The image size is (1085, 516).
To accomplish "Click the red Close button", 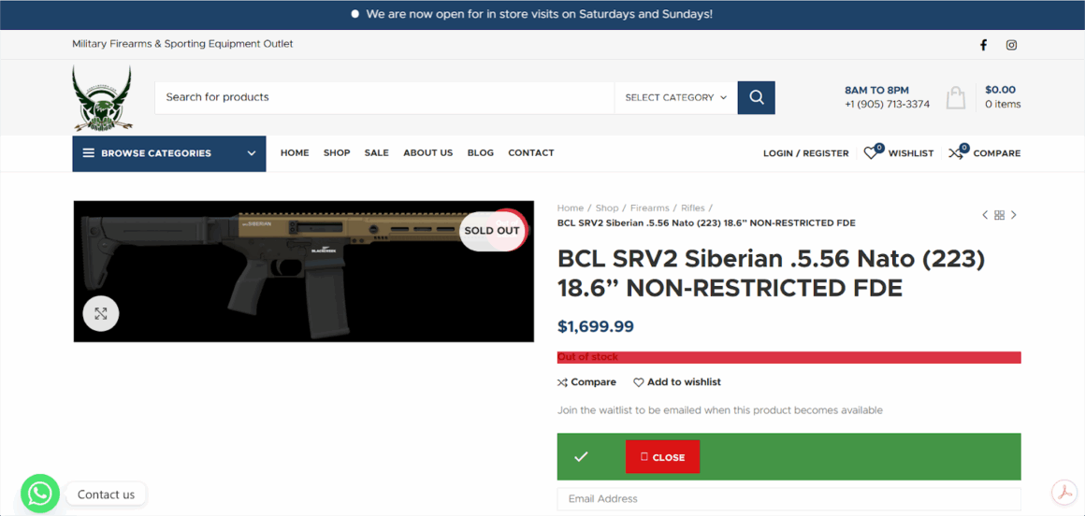I will click(663, 456).
